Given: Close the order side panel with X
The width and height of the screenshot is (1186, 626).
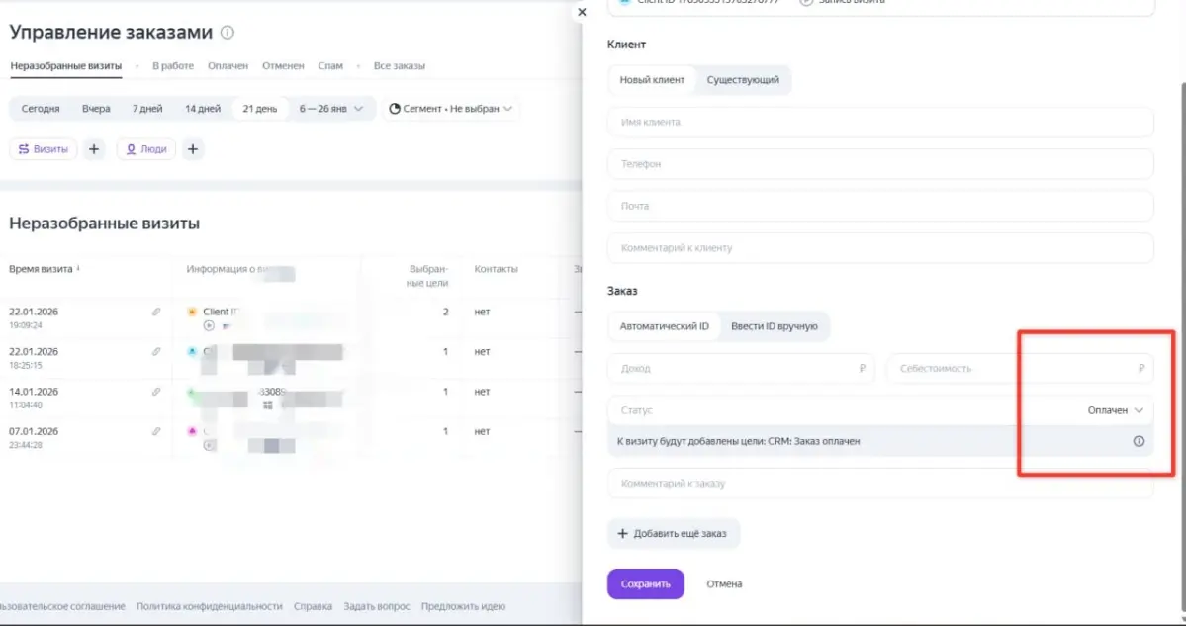Looking at the screenshot, I should coord(582,12).
